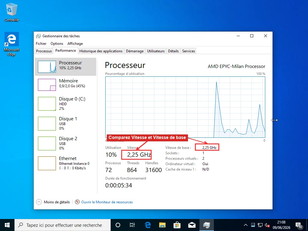308x231 pixels.
Task: Click the Handles value 31600
Action: (x=153, y=170)
